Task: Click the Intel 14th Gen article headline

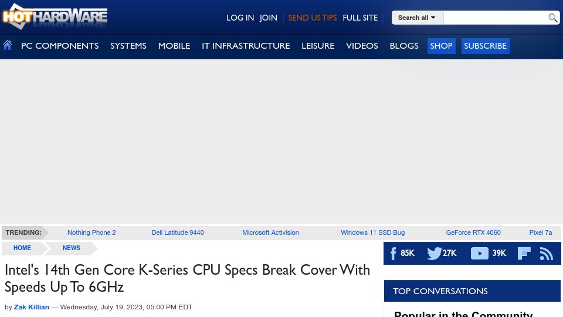Action: pyautogui.click(x=187, y=278)
